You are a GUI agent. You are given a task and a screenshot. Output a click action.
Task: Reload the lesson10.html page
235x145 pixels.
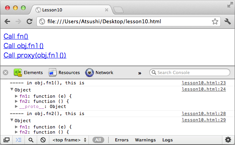tap(30, 22)
